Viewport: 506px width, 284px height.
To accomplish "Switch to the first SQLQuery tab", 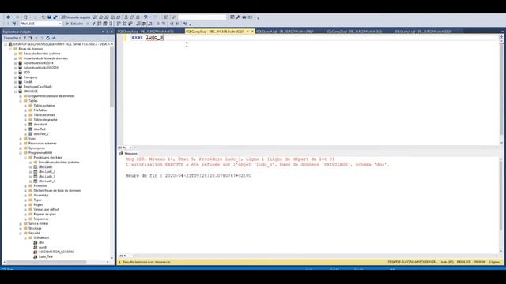I will pos(145,32).
